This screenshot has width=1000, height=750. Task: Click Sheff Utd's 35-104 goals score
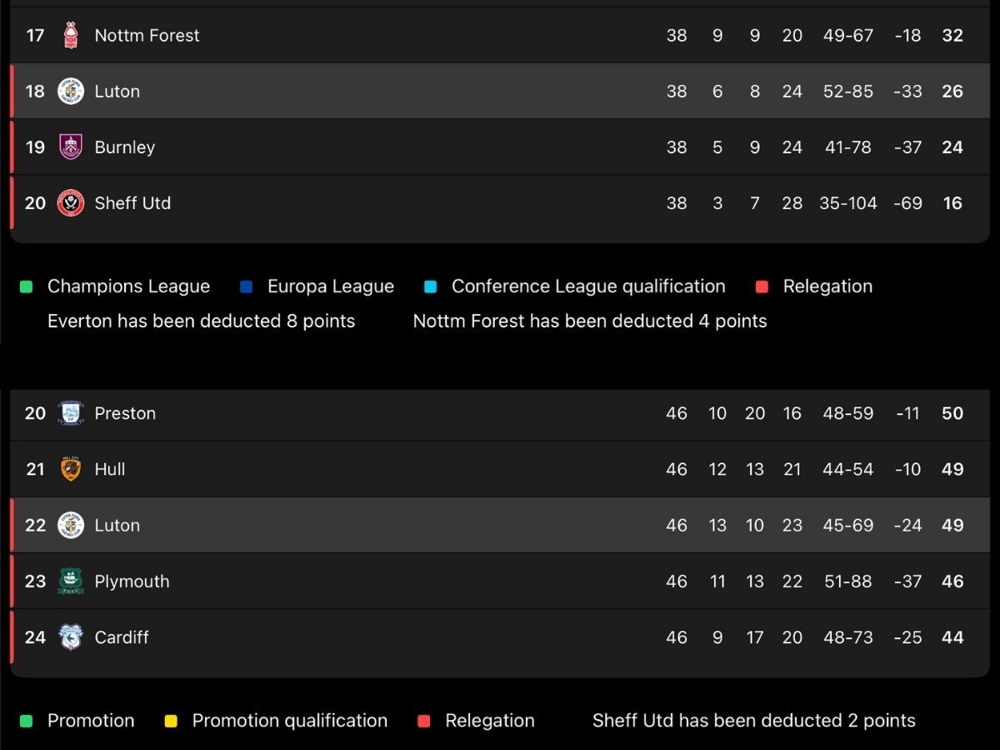tap(847, 202)
